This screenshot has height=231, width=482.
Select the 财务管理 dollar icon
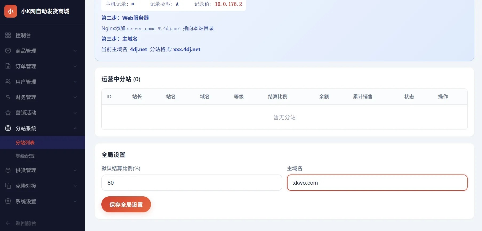click(8, 97)
